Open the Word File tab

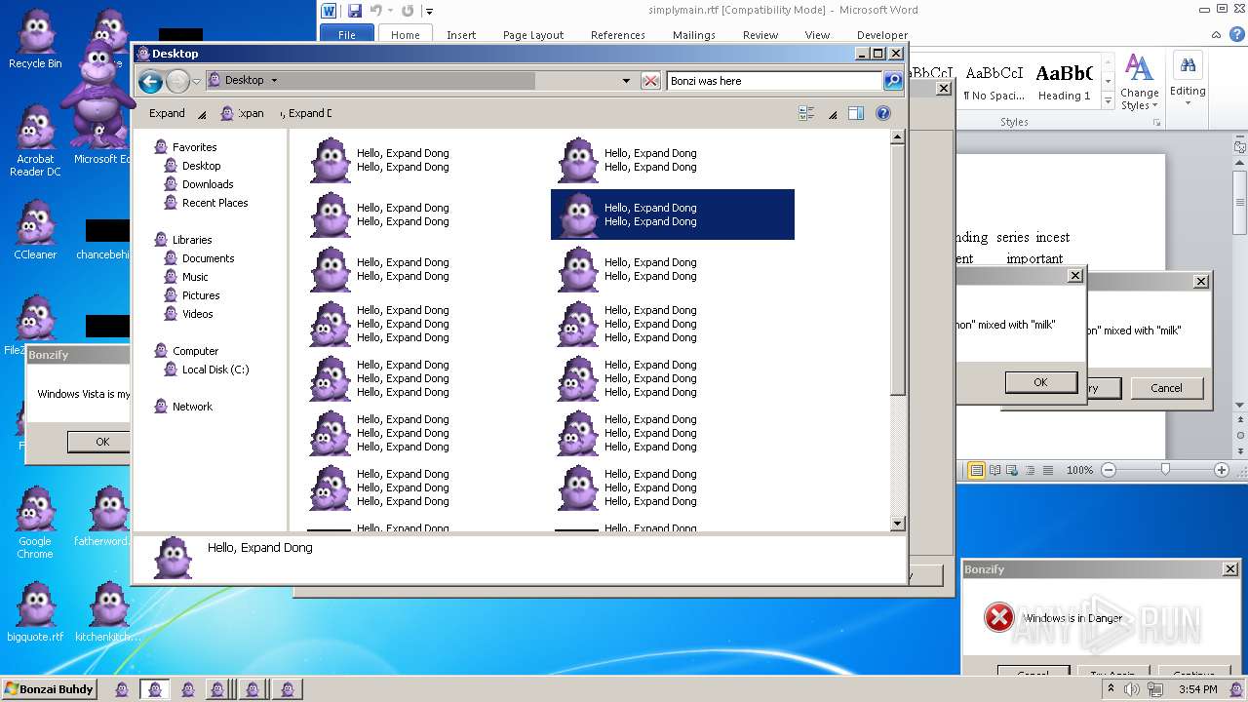pos(347,35)
